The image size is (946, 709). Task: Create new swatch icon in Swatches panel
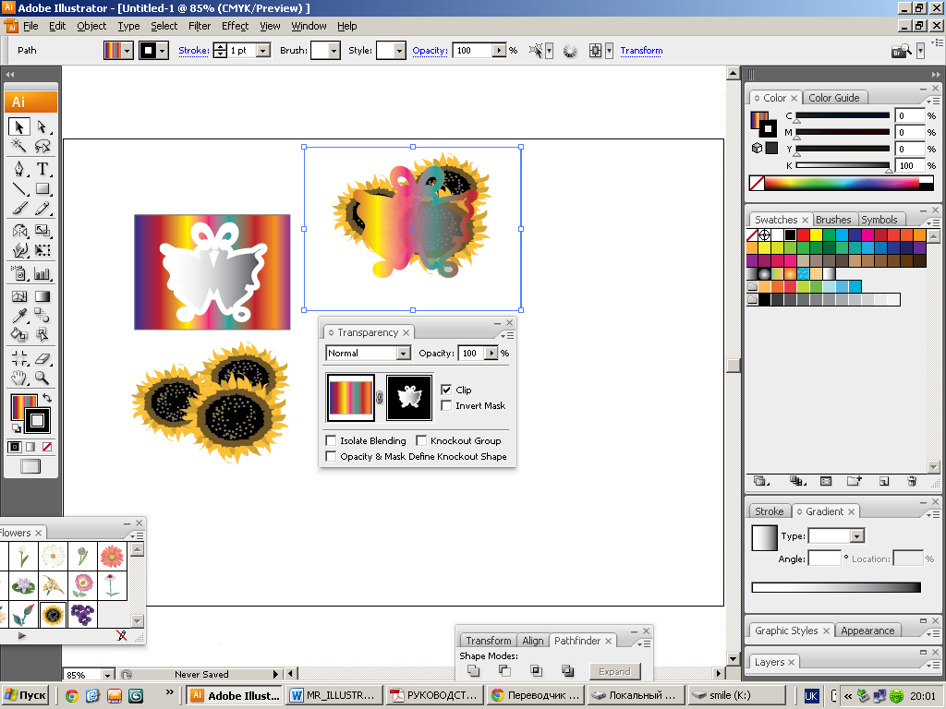tap(883, 480)
